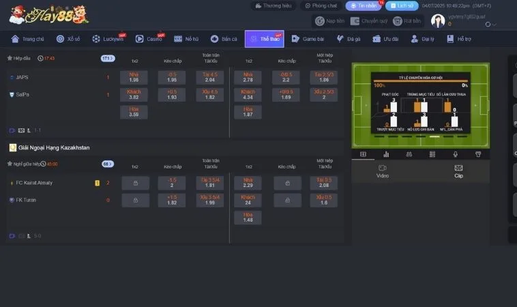517x307 pixels.
Task: Expand the 68 markets badge
Action: 108,164
